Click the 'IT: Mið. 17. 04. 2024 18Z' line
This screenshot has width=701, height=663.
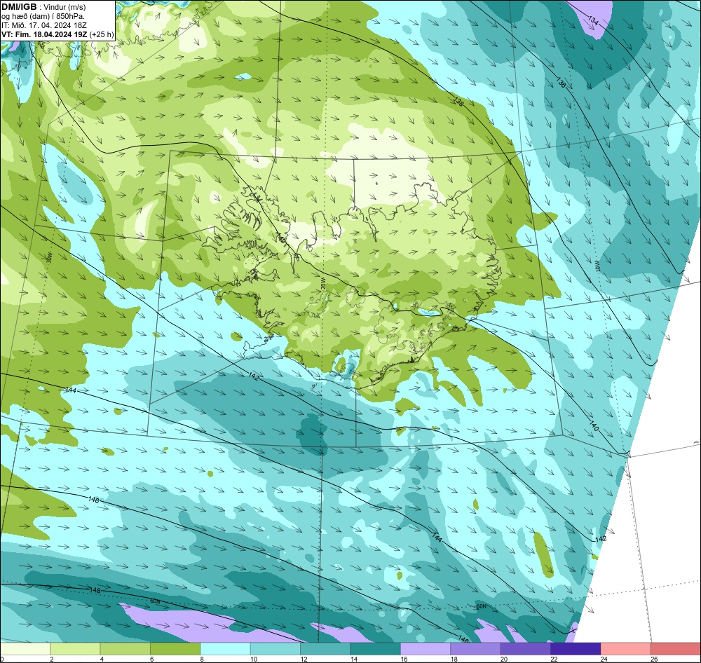pos(43,25)
